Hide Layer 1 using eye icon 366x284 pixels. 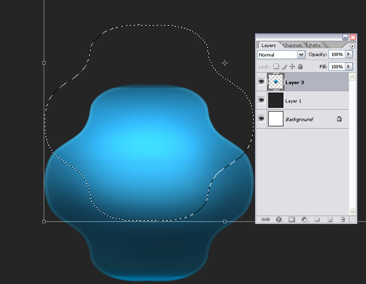[261, 100]
